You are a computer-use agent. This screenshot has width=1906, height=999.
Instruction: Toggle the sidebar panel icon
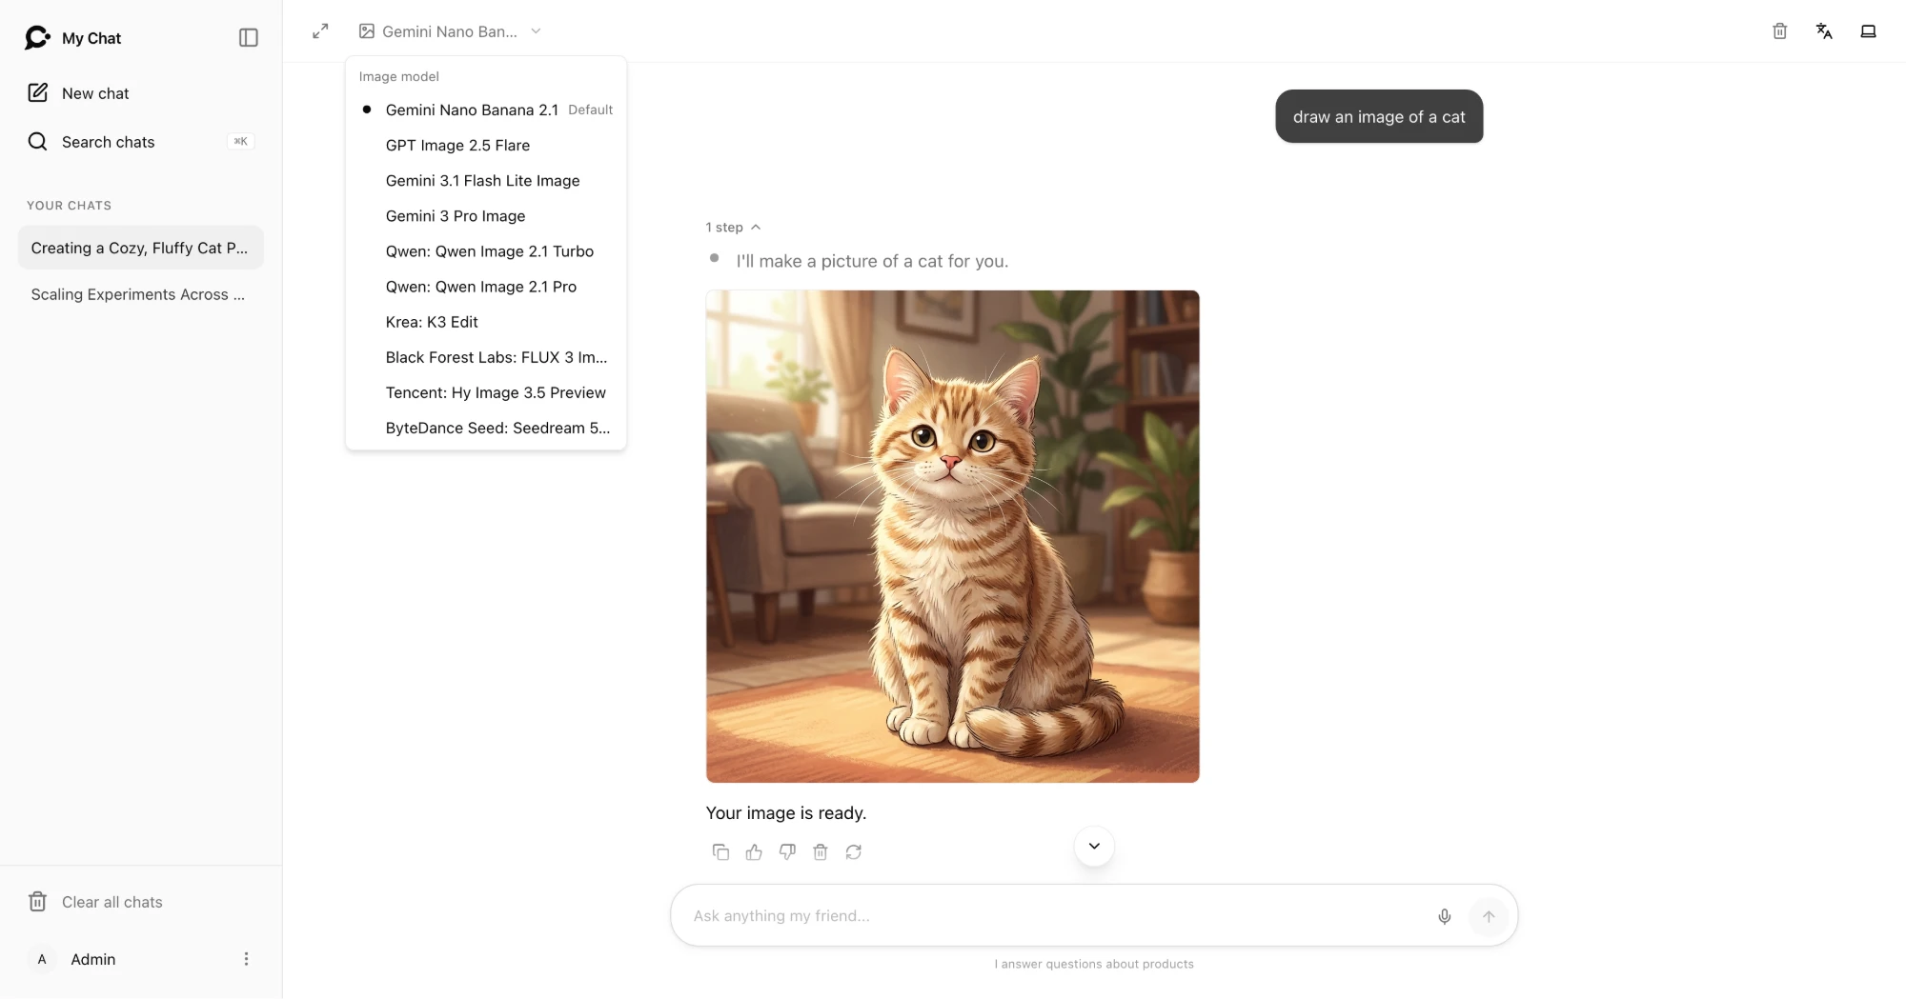click(x=249, y=38)
